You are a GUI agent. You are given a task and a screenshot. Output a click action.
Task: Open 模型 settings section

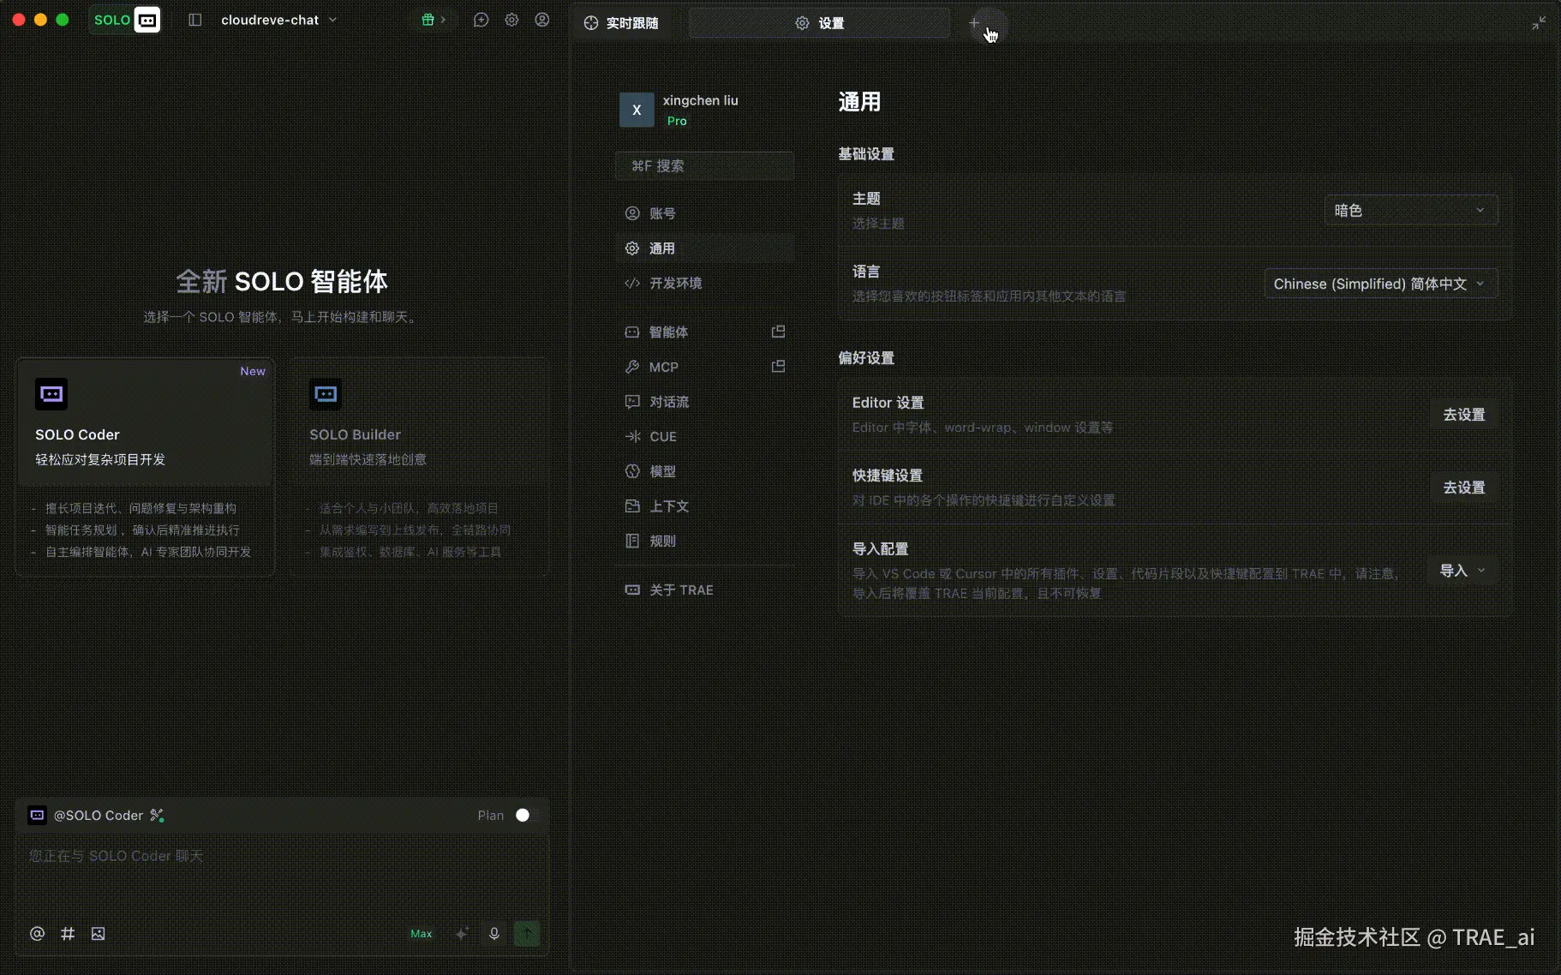(704, 471)
